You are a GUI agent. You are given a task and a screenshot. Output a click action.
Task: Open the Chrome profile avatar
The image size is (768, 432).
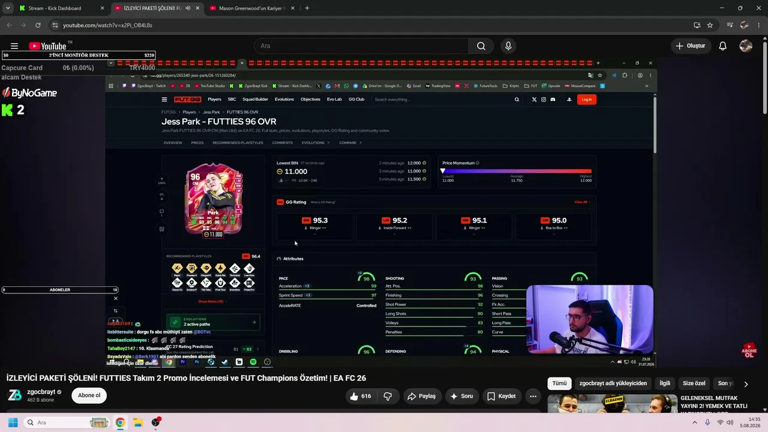744,25
